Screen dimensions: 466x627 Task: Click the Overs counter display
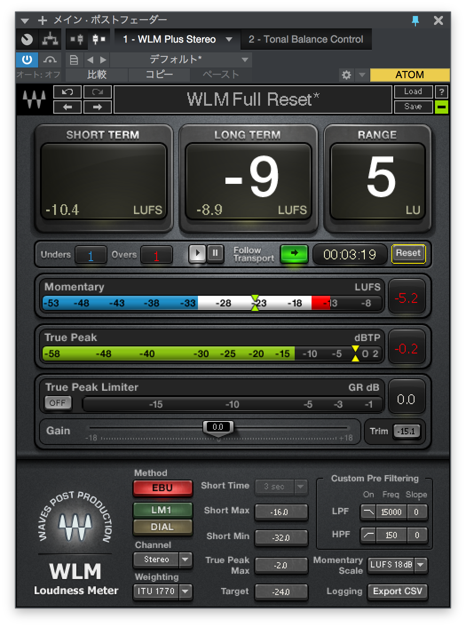point(156,255)
